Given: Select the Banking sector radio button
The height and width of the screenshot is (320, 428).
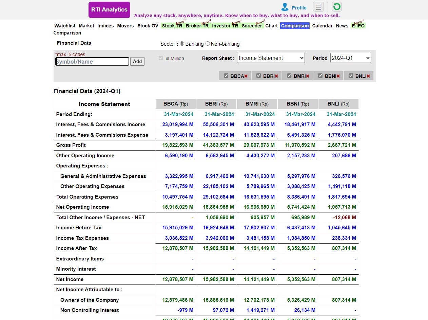Looking at the screenshot, I should [x=182, y=44].
